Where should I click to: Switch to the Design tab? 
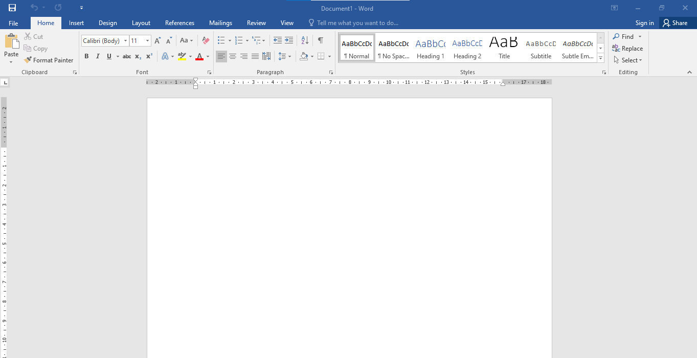pyautogui.click(x=107, y=23)
